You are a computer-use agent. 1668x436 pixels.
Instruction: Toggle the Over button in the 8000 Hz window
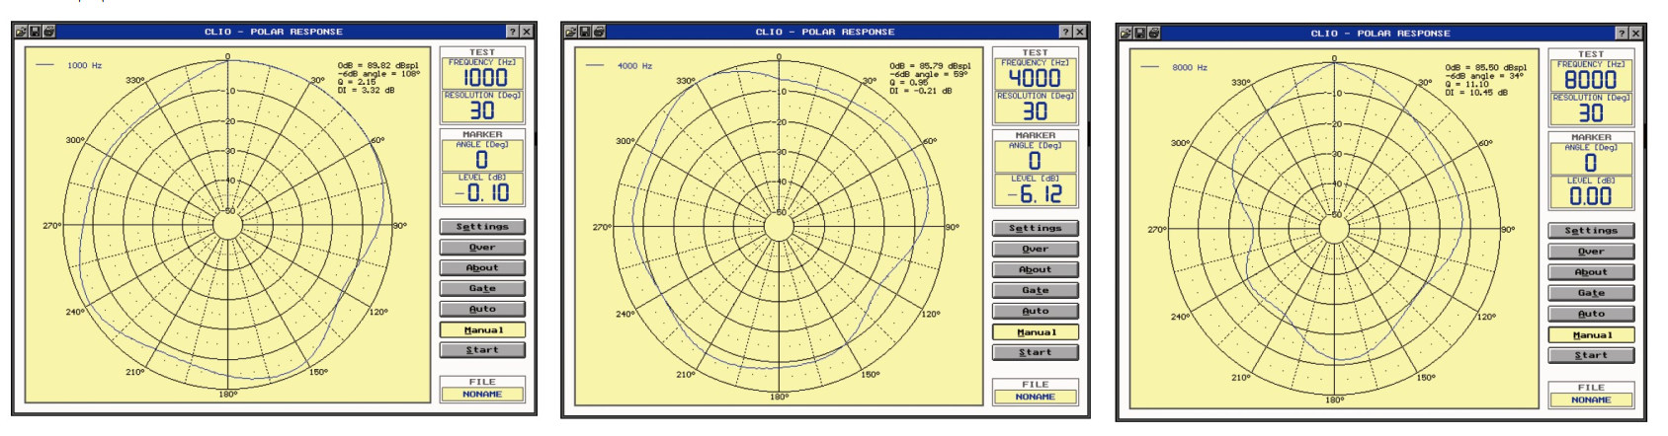point(1591,252)
